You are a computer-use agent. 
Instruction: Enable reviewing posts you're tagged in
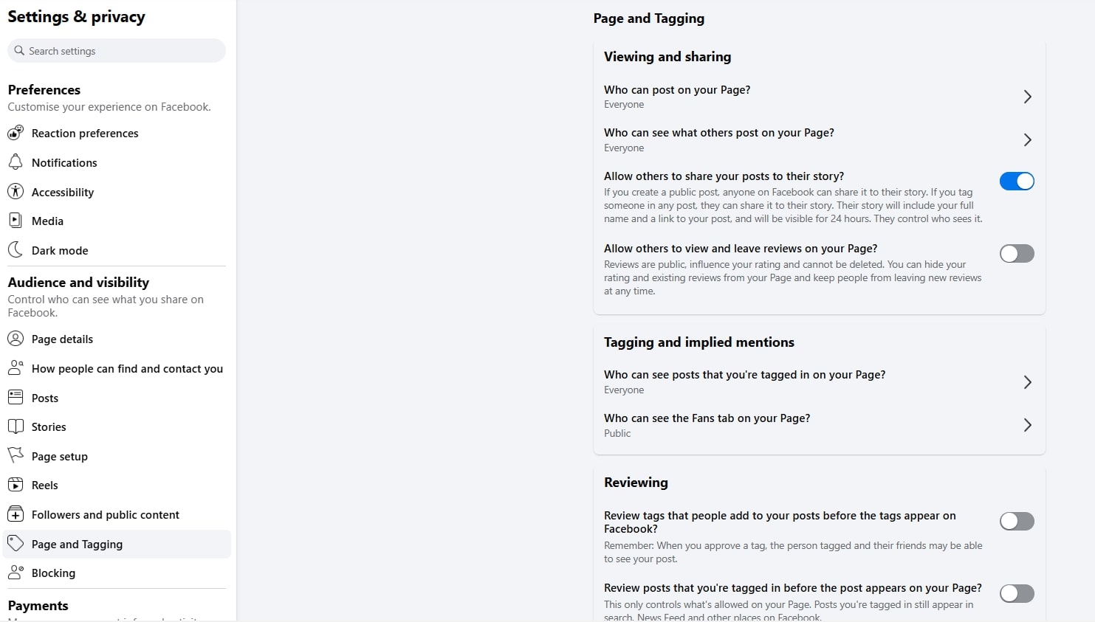pos(1017,593)
